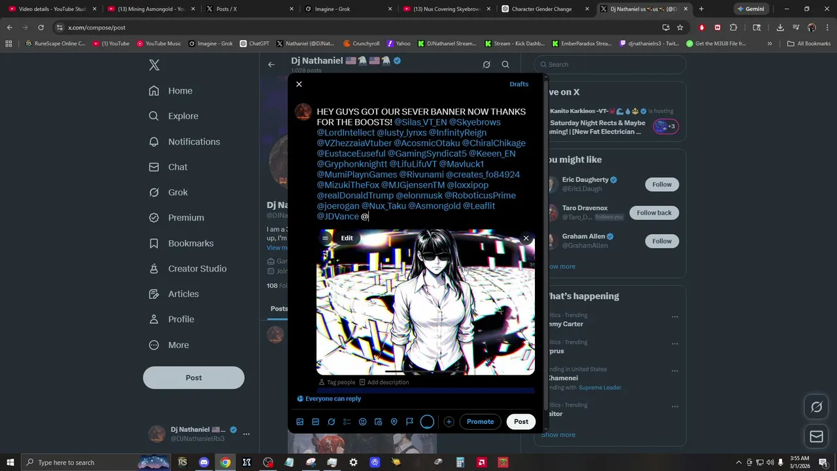Change 'Everyone can reply' setting
Screen dimensions: 837x471
pos(329,398)
